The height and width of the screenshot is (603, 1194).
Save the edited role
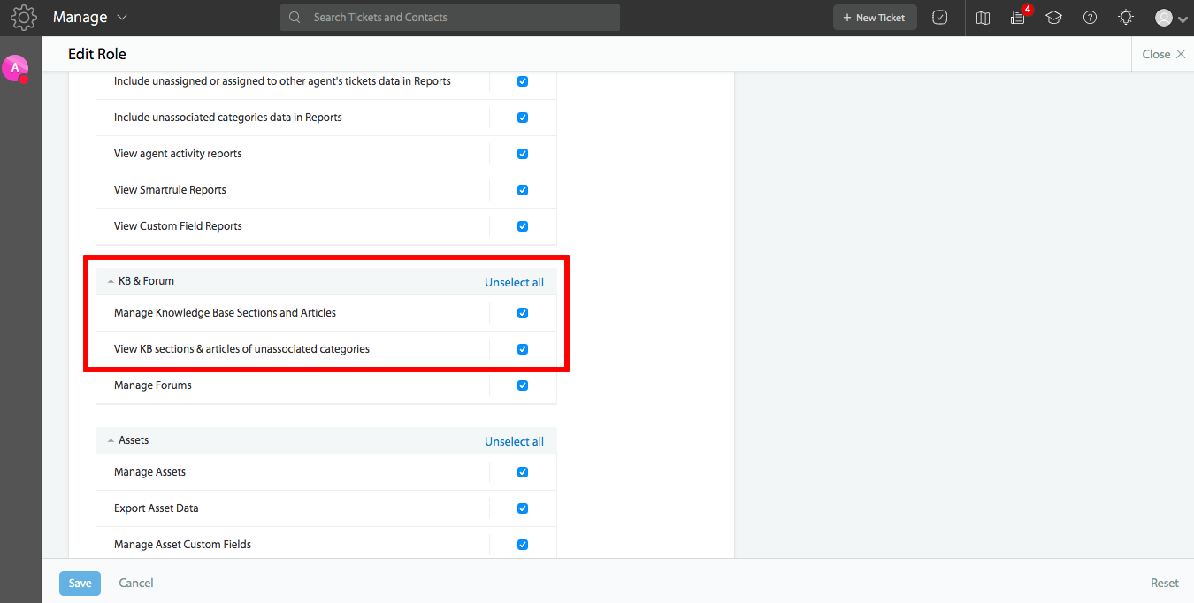80,583
